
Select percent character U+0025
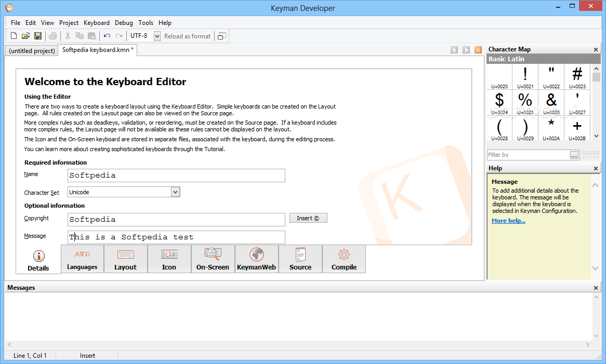525,103
